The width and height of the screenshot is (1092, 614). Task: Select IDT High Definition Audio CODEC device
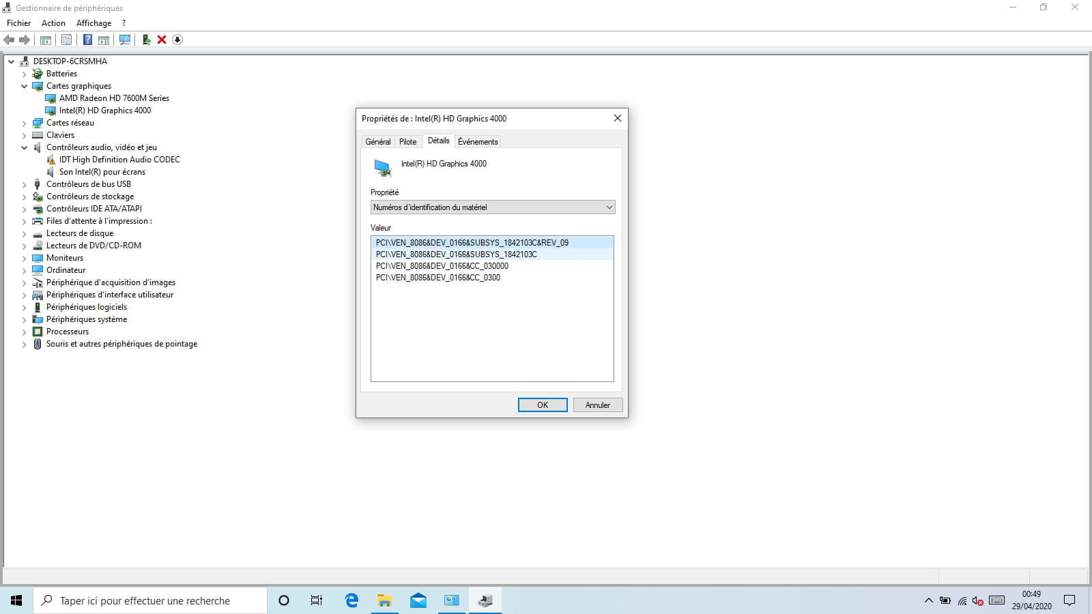click(x=119, y=160)
